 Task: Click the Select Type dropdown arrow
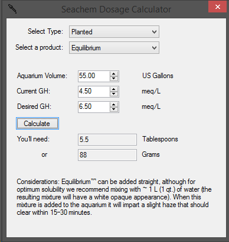[155, 32]
